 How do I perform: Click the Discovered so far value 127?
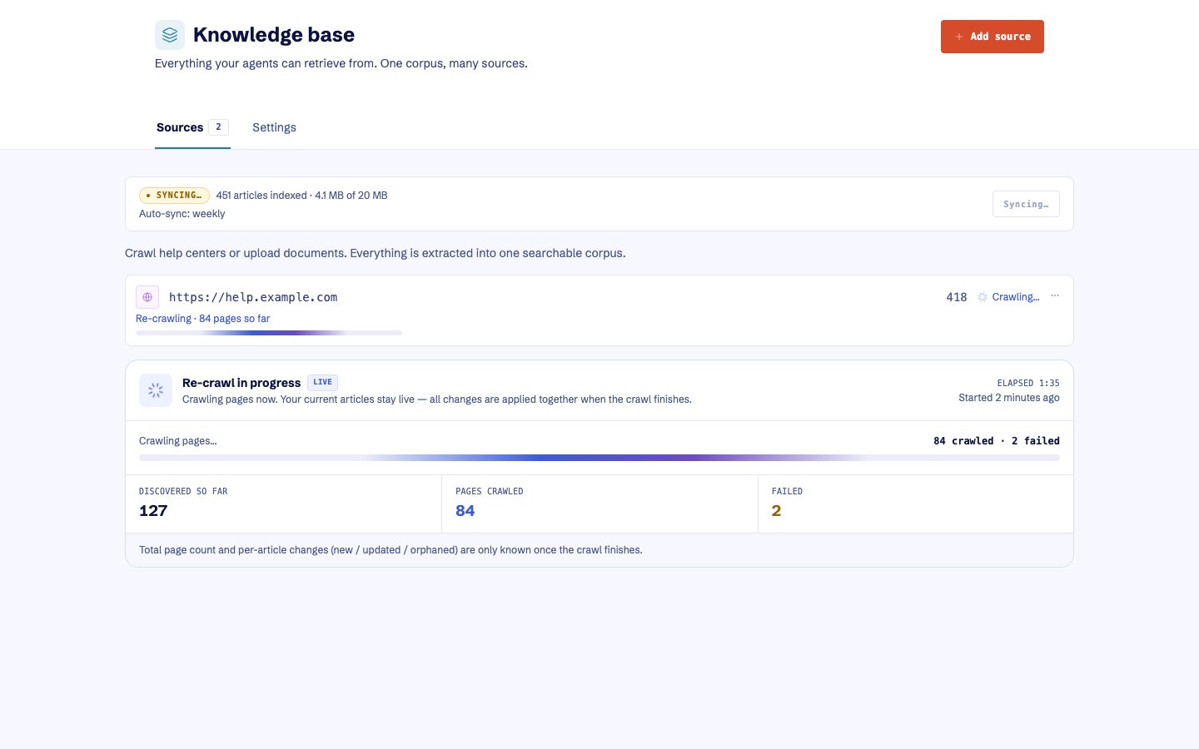153,511
